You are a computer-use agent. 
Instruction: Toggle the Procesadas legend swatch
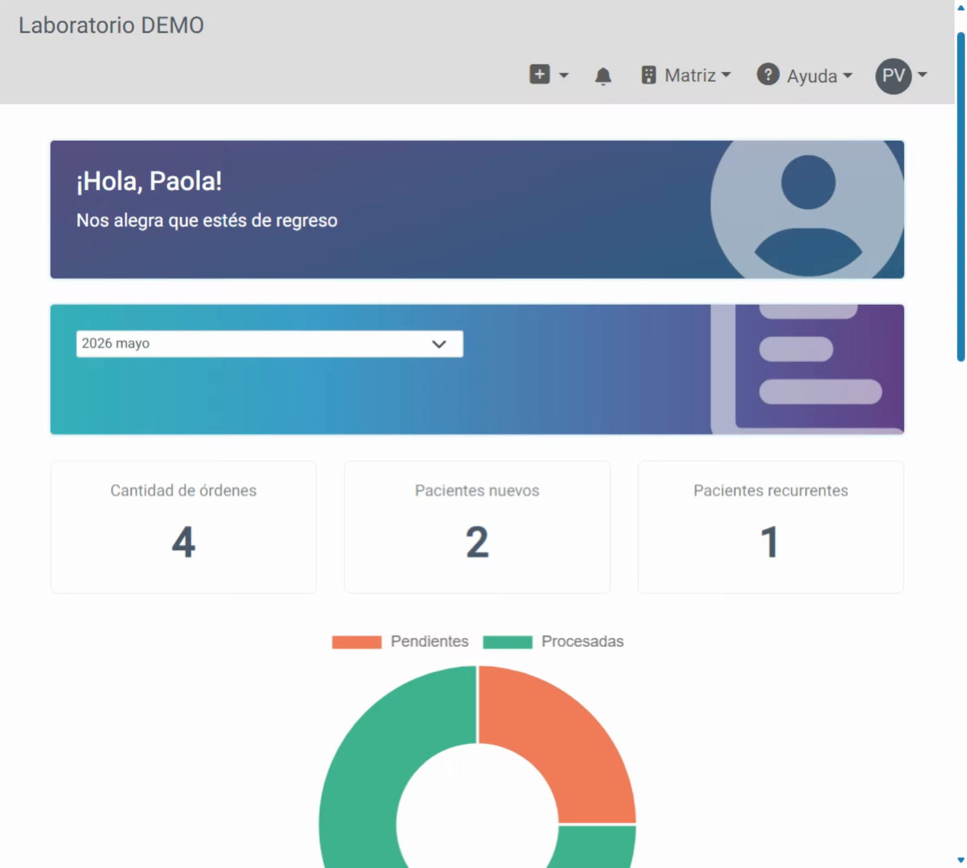click(x=508, y=642)
